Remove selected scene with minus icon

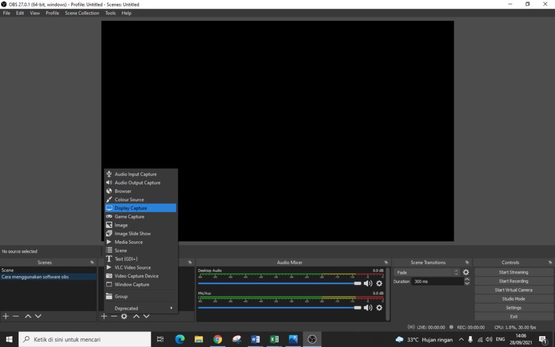(x=16, y=316)
